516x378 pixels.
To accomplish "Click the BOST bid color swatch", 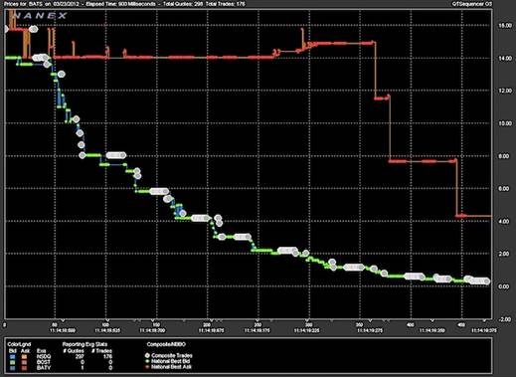I will coord(13,362).
